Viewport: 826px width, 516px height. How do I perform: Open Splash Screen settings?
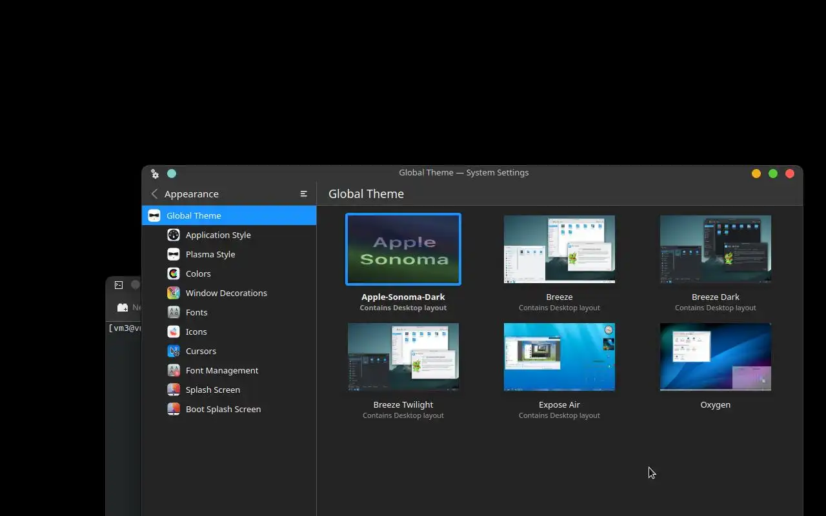pos(229,390)
